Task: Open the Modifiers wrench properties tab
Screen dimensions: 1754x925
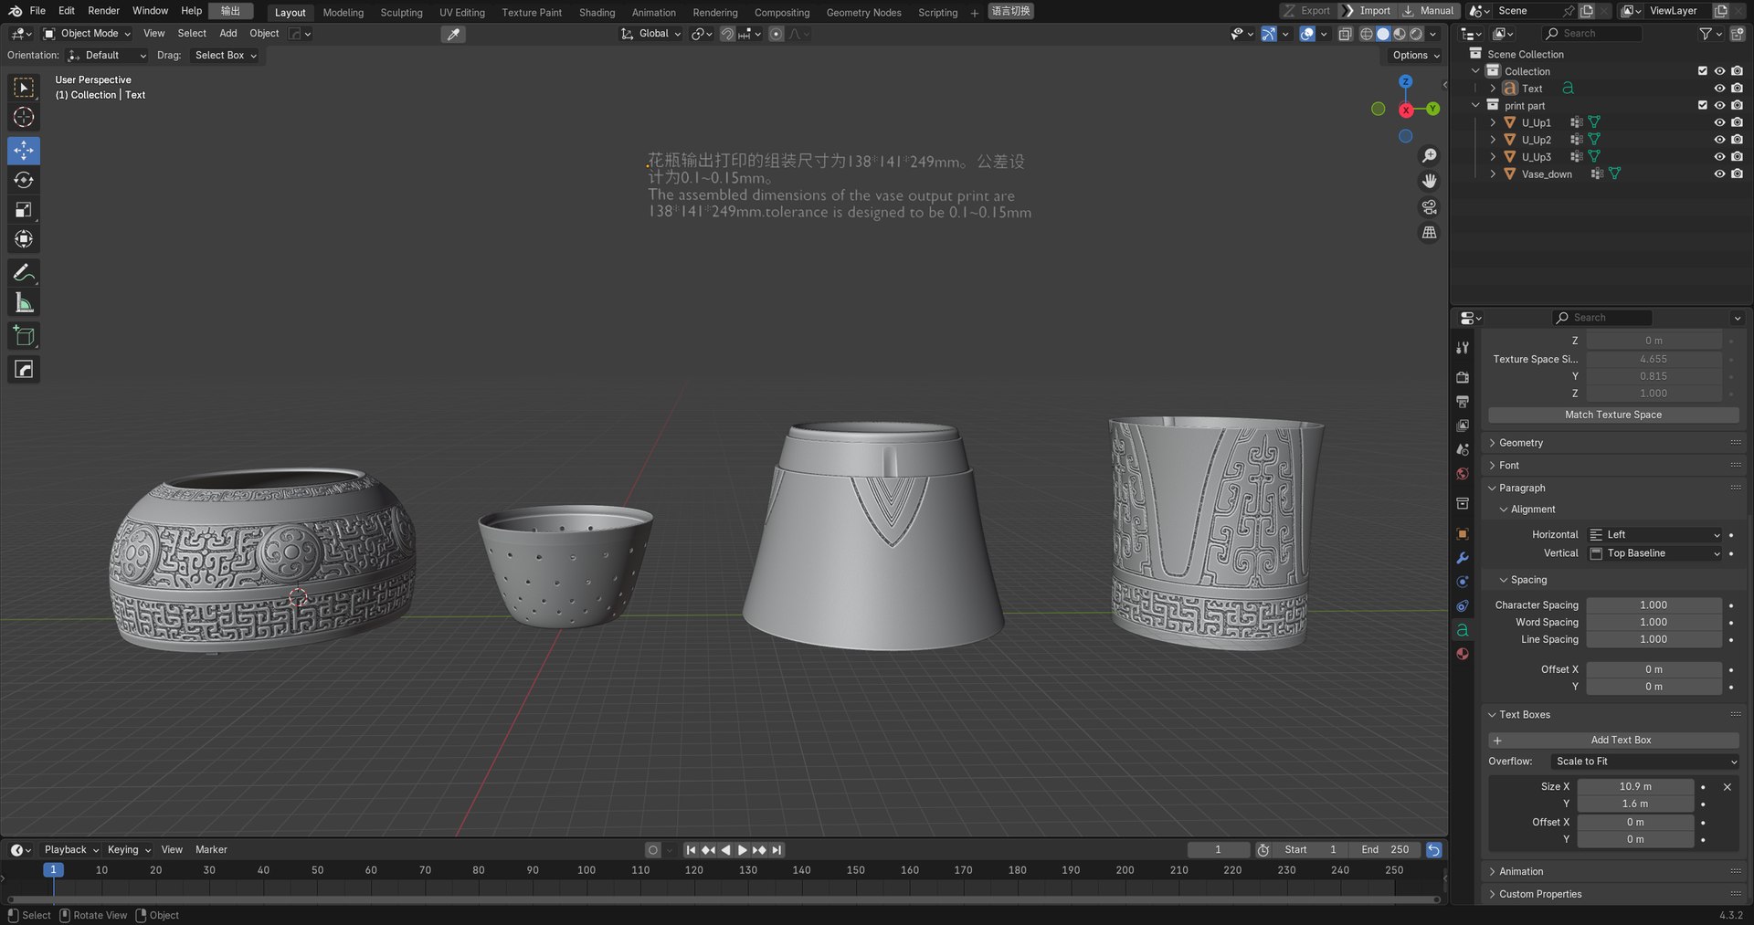Action: click(1463, 558)
